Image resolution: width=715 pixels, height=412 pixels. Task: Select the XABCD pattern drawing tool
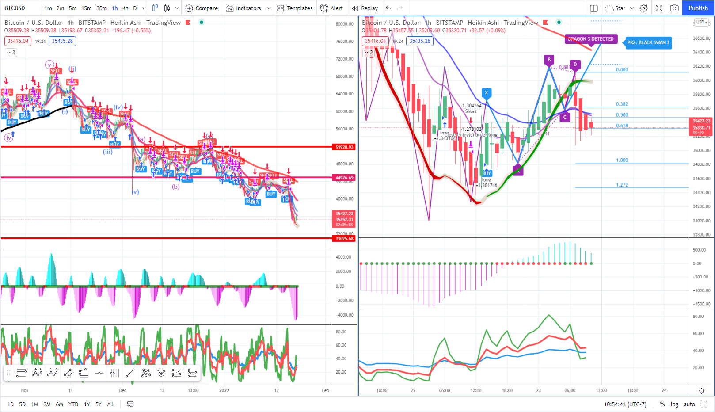[146, 373]
